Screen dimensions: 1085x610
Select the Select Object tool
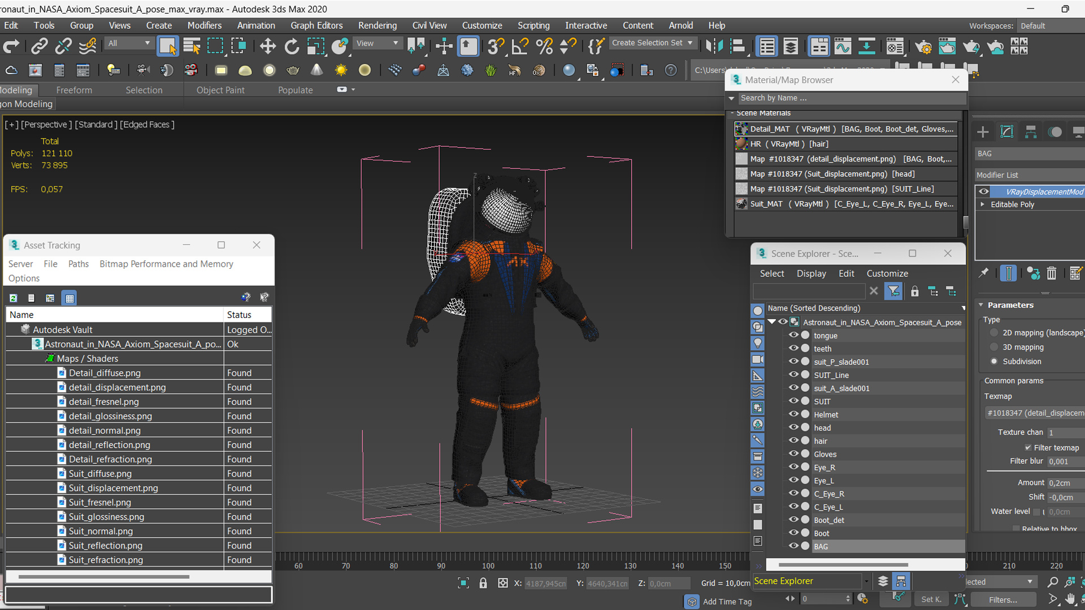pyautogui.click(x=167, y=46)
